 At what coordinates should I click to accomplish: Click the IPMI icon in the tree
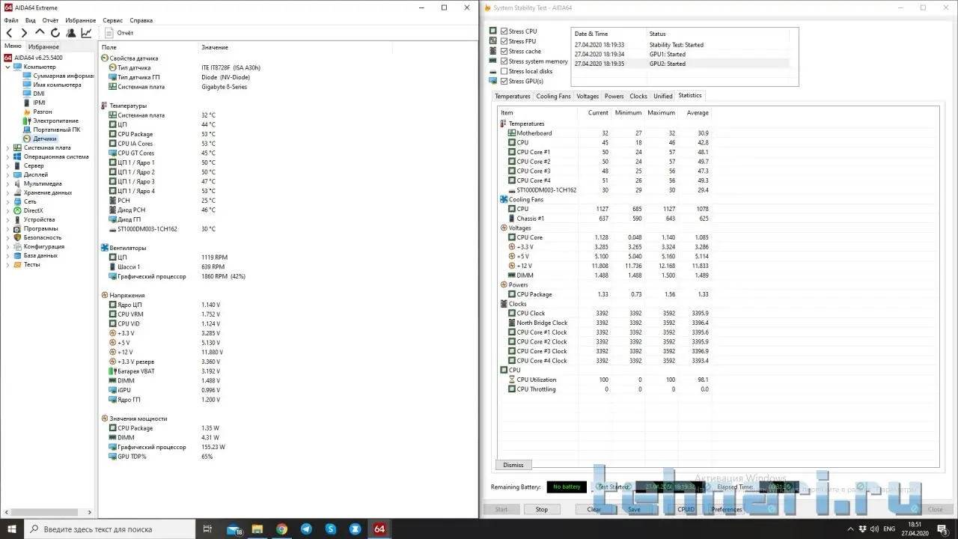tap(27, 103)
